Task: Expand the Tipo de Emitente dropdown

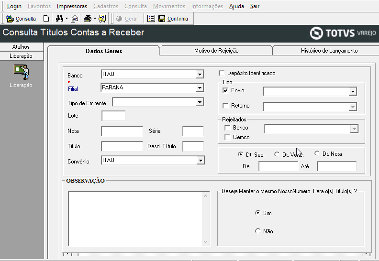Action: coord(200,102)
